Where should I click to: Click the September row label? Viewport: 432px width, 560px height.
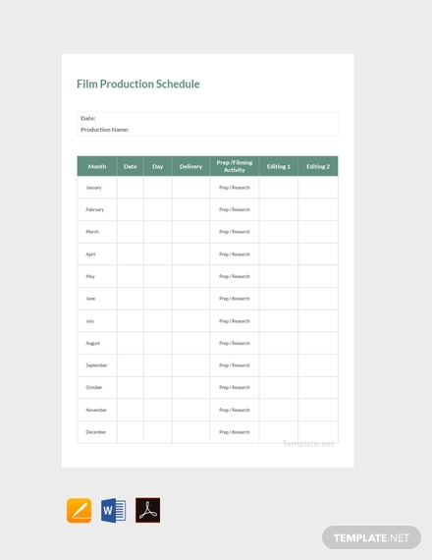tap(96, 365)
